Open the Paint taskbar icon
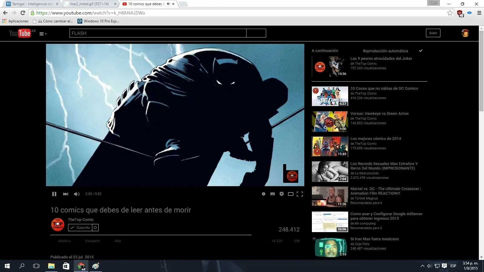The height and width of the screenshot is (272, 484). coord(96,266)
